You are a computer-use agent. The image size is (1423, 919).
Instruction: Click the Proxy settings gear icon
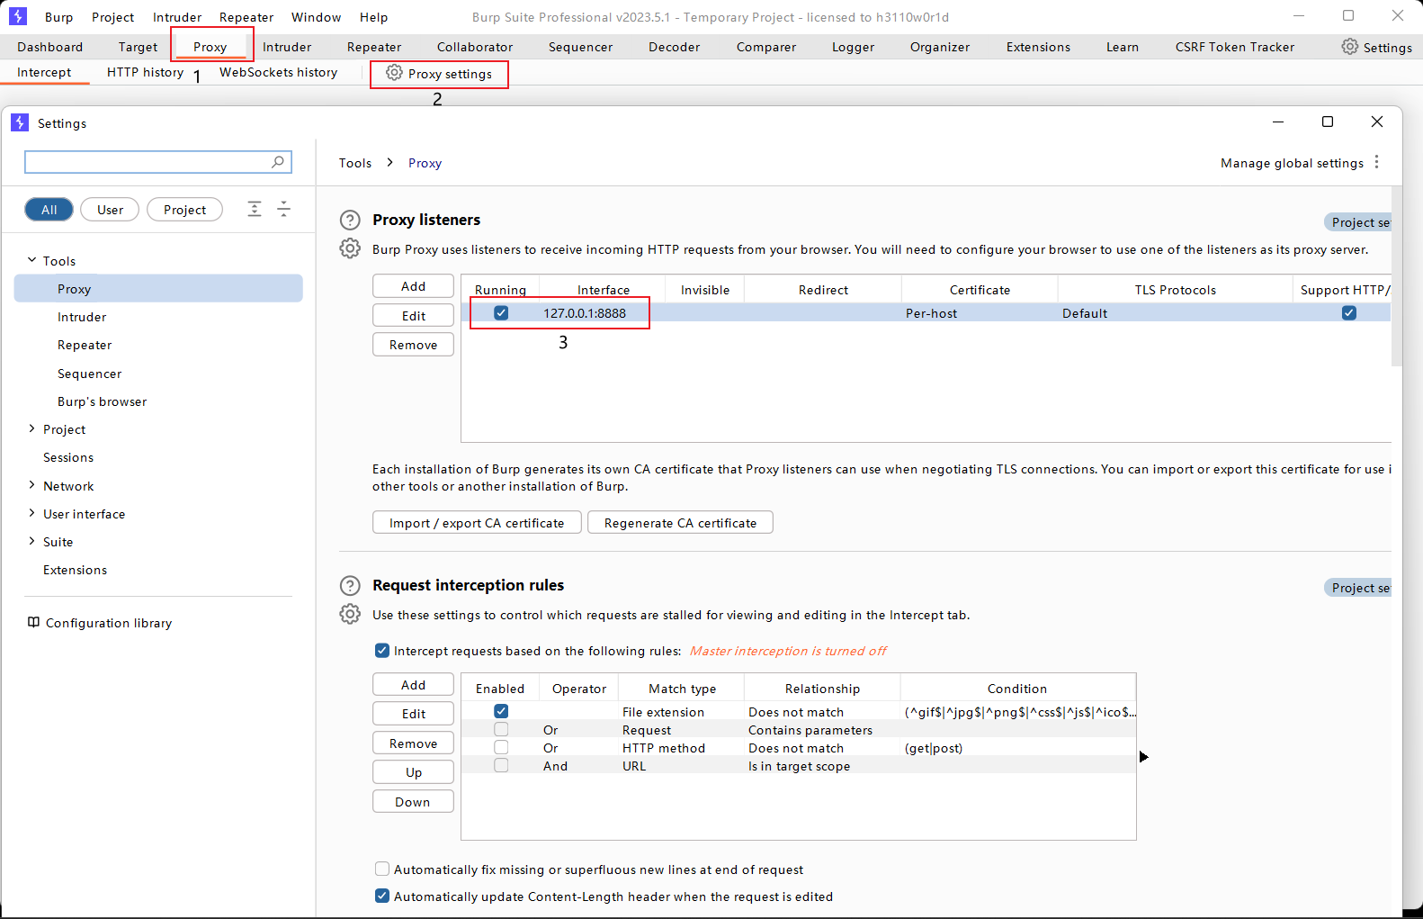[394, 73]
